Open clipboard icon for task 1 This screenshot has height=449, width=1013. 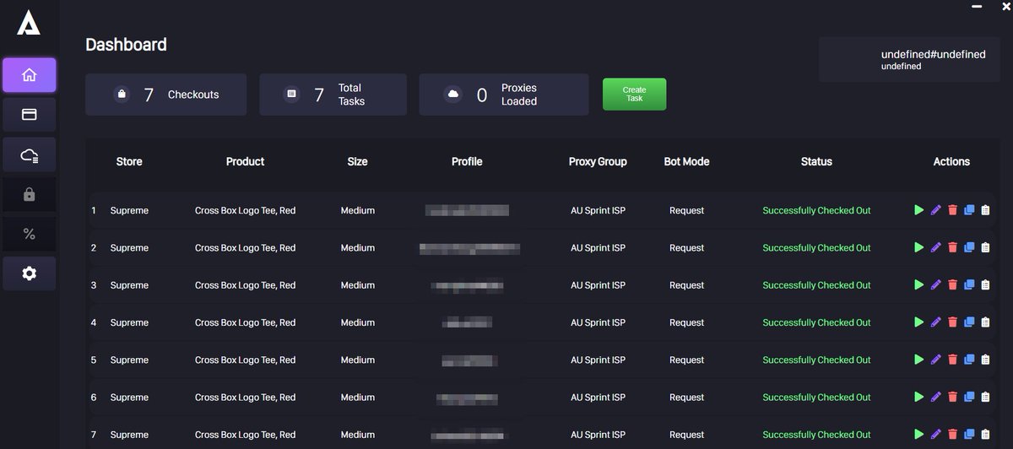point(985,210)
